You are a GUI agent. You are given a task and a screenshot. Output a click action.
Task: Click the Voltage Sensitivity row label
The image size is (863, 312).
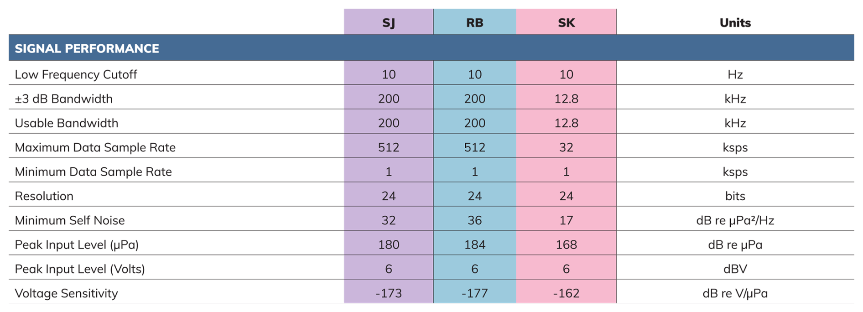[x=66, y=293]
